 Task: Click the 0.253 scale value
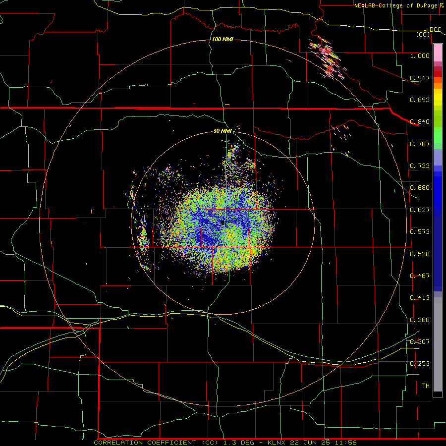[x=420, y=364]
